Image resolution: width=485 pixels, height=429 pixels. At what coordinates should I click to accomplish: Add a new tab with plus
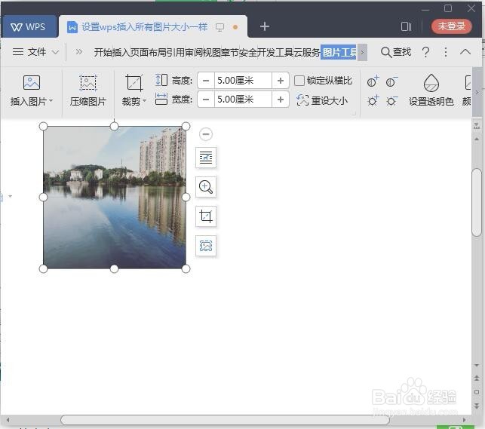265,26
